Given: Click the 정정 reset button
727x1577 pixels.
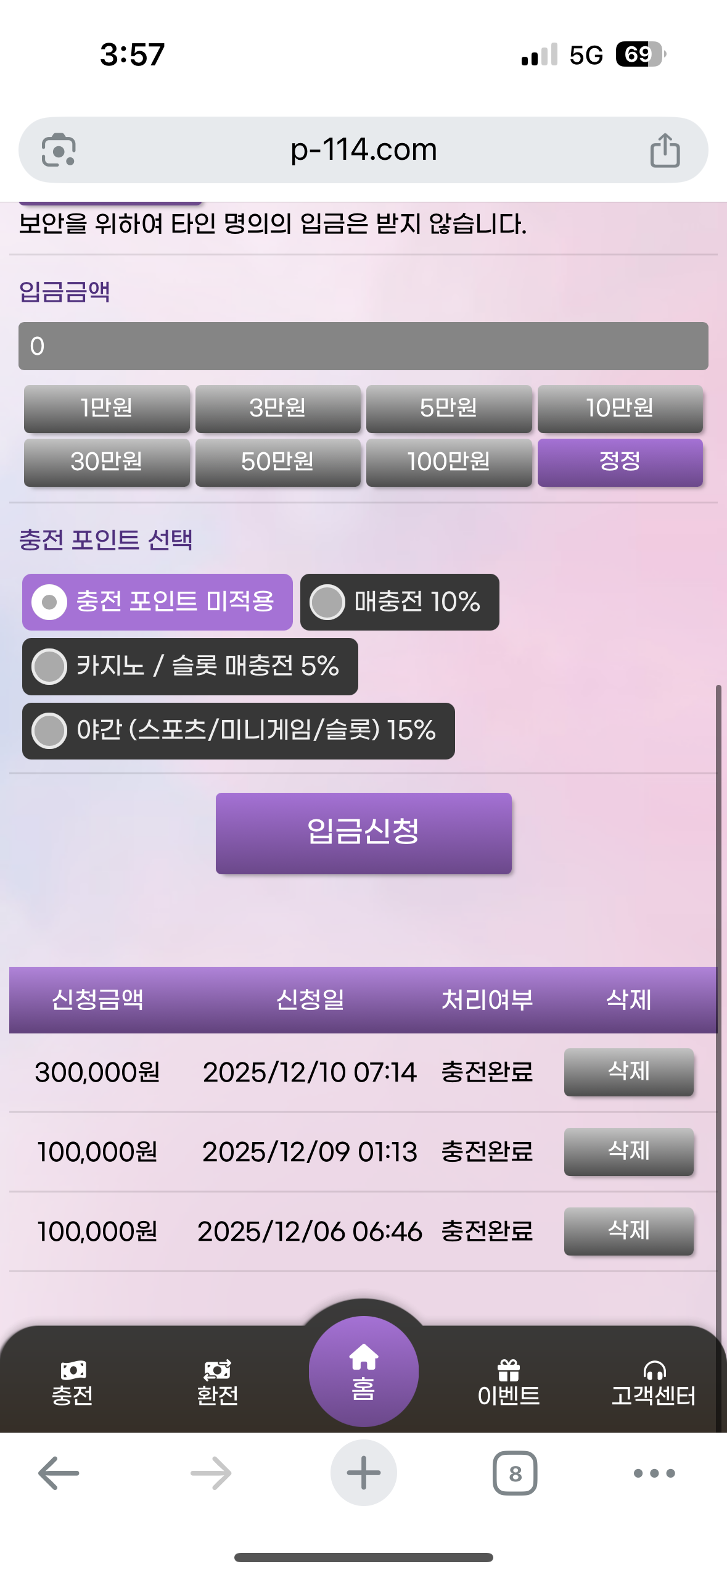Looking at the screenshot, I should point(620,462).
